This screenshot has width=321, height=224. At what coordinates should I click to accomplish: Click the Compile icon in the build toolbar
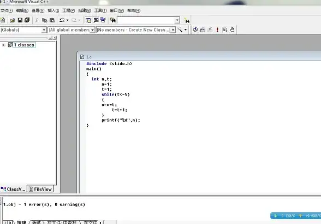[x=195, y=30]
